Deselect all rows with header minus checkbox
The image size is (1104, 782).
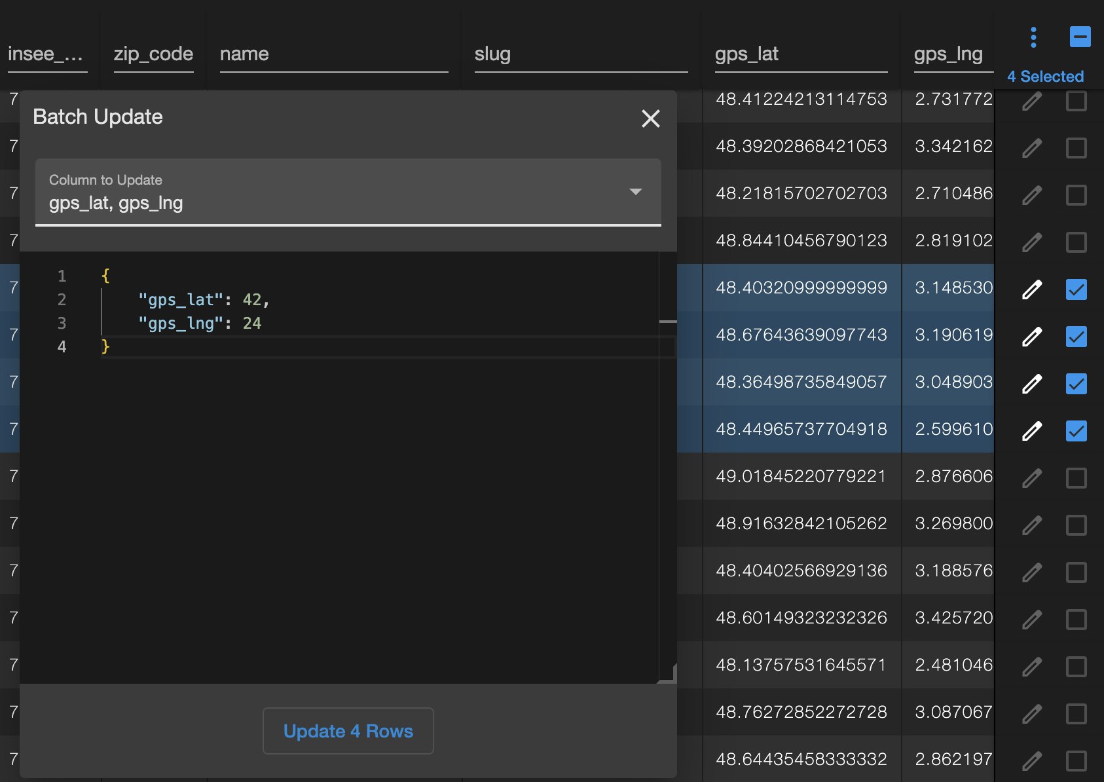(1080, 37)
